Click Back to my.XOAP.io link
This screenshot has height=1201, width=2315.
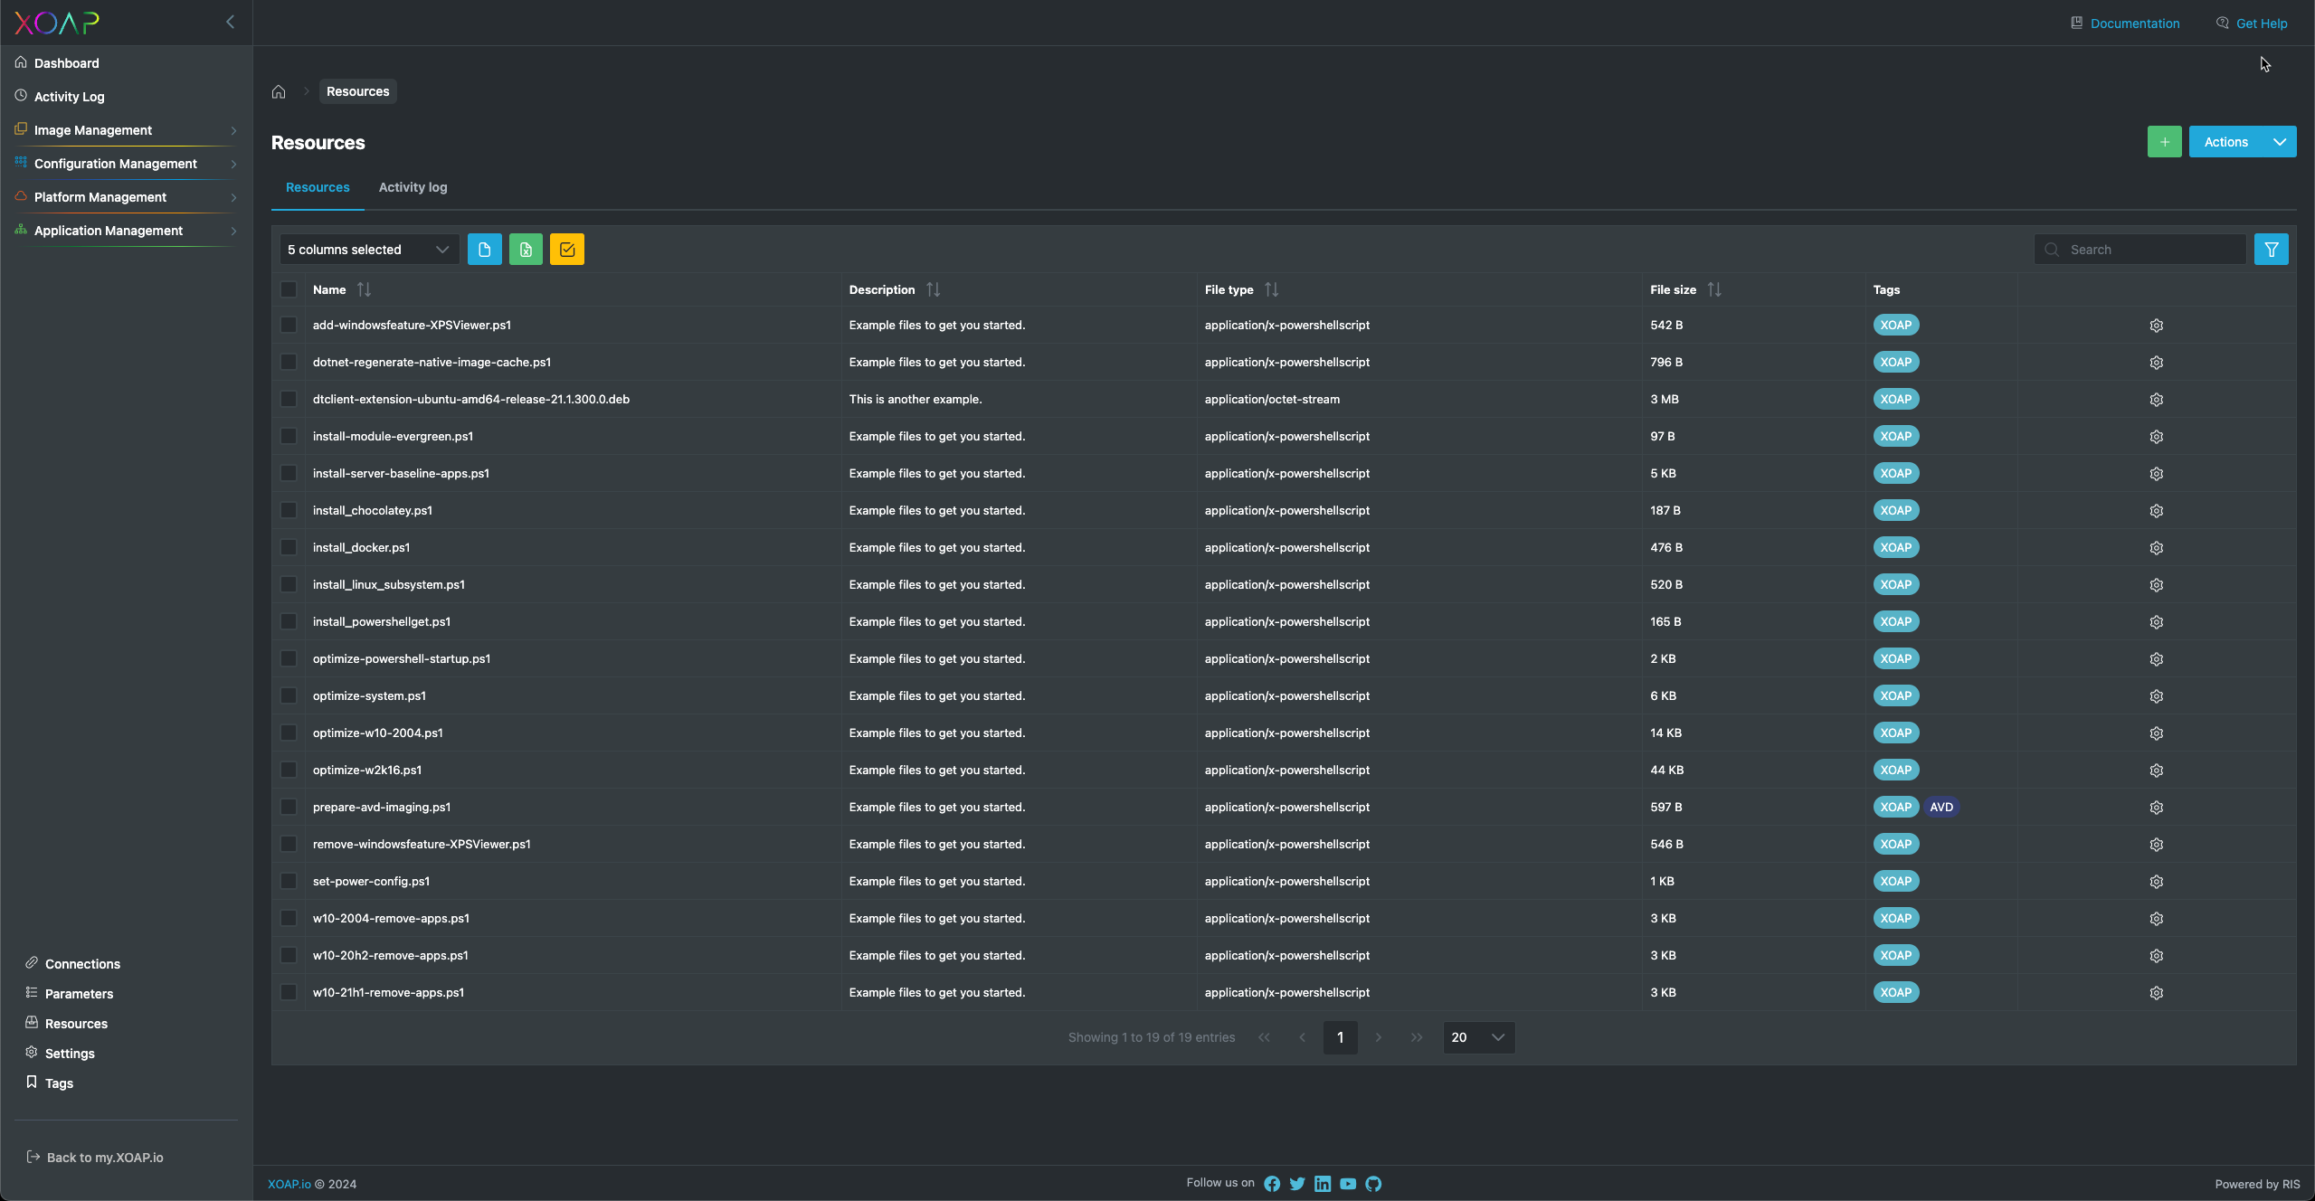click(x=104, y=1158)
